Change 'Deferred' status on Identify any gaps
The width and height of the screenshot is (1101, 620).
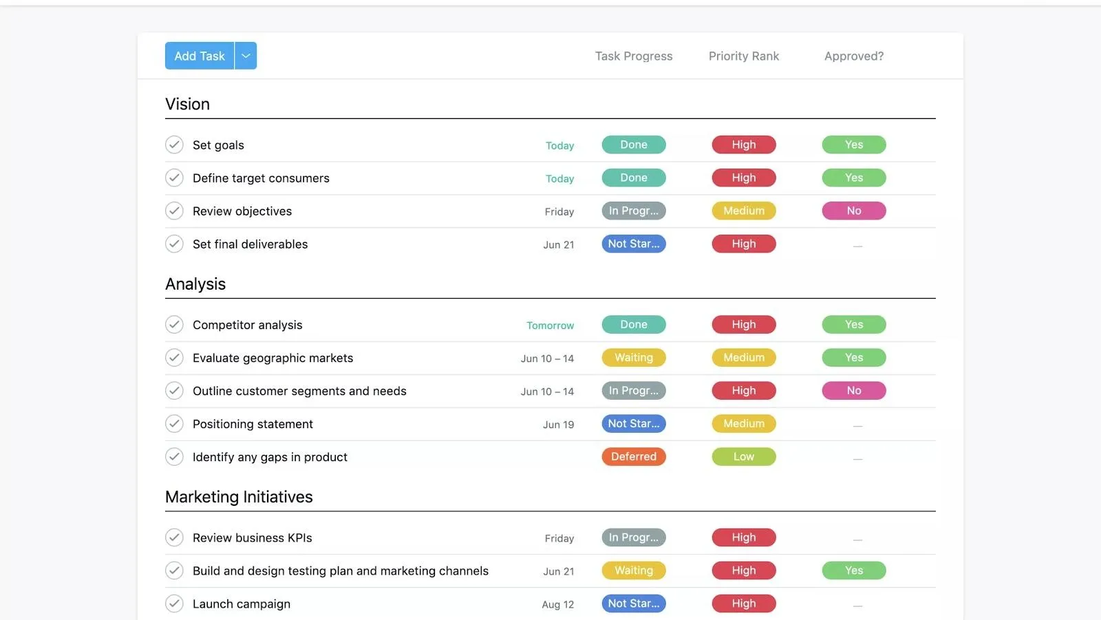click(634, 456)
